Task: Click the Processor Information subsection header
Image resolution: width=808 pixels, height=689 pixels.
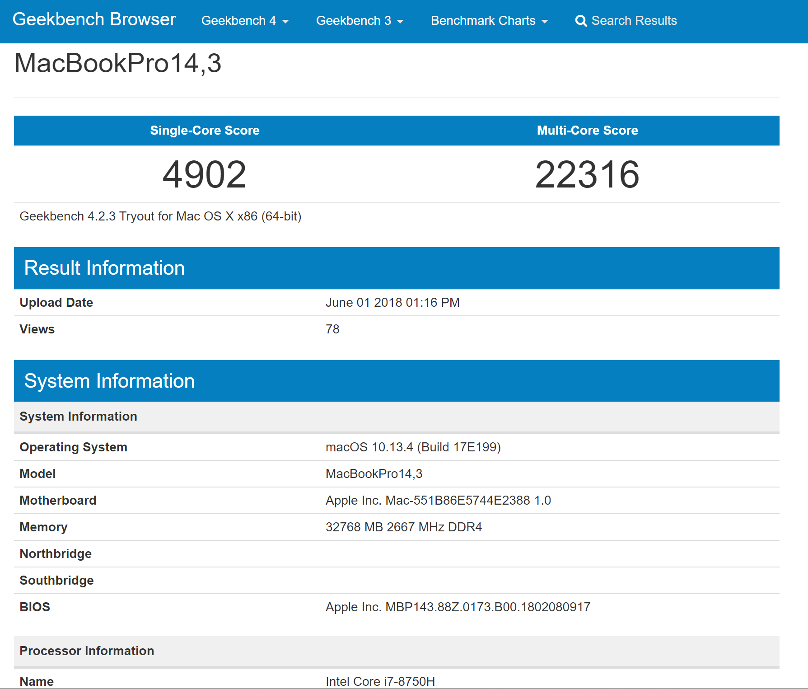Action: click(x=87, y=651)
